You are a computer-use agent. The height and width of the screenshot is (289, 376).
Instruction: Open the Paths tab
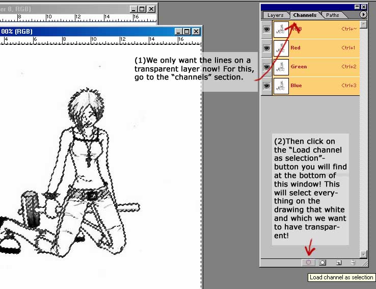click(x=333, y=15)
